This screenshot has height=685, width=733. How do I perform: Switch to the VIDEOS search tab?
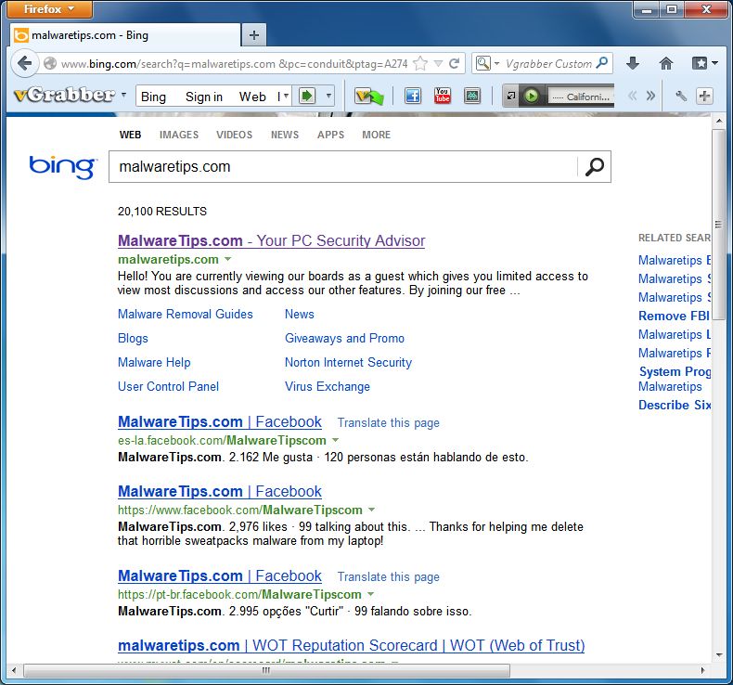(x=234, y=135)
